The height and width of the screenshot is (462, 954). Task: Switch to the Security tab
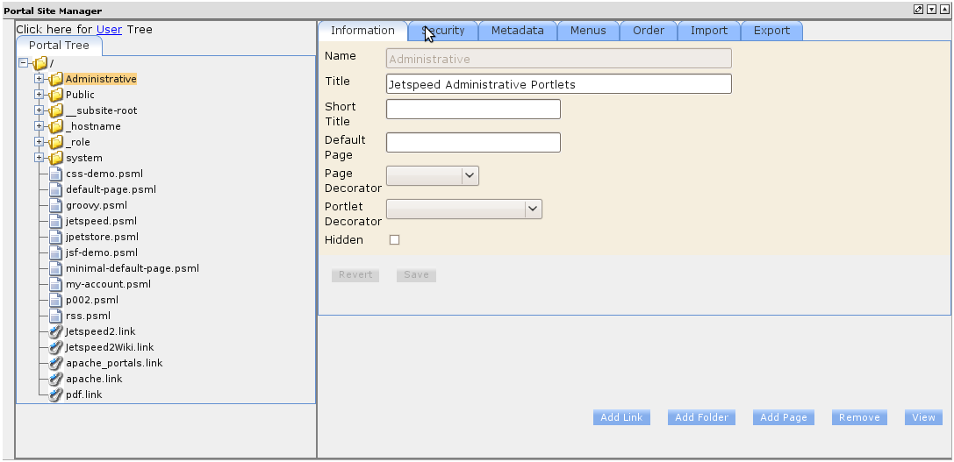443,31
